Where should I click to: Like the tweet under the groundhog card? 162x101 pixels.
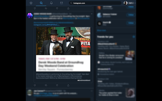tap(57, 85)
